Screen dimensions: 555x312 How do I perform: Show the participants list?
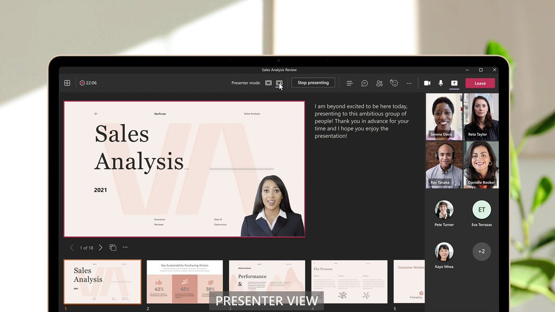(379, 83)
